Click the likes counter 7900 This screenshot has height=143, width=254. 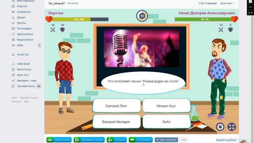[183, 139]
